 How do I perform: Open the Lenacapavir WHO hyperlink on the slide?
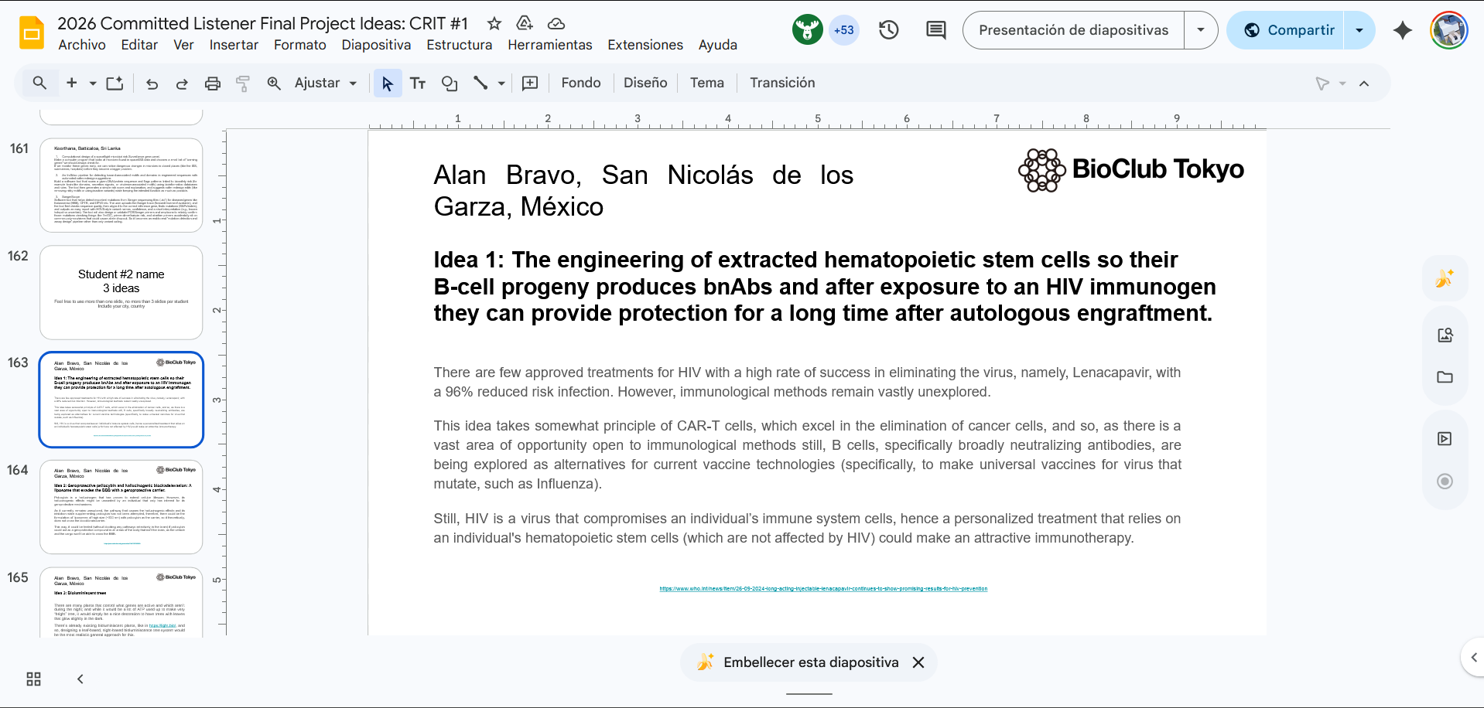tap(822, 588)
